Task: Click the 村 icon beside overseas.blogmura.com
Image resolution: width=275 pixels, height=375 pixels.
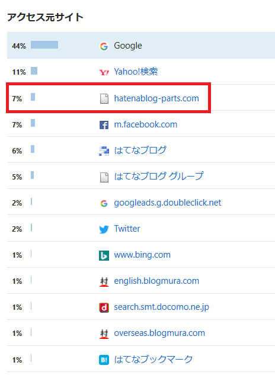Action: (104, 334)
